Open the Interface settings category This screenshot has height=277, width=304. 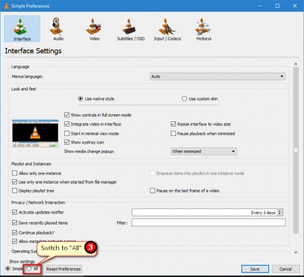[22, 29]
